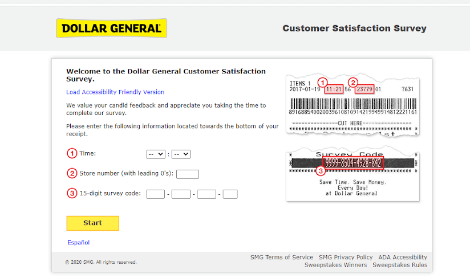470x278 pixels.
Task: Open SMG Privacy Policy link
Action: pos(346,257)
